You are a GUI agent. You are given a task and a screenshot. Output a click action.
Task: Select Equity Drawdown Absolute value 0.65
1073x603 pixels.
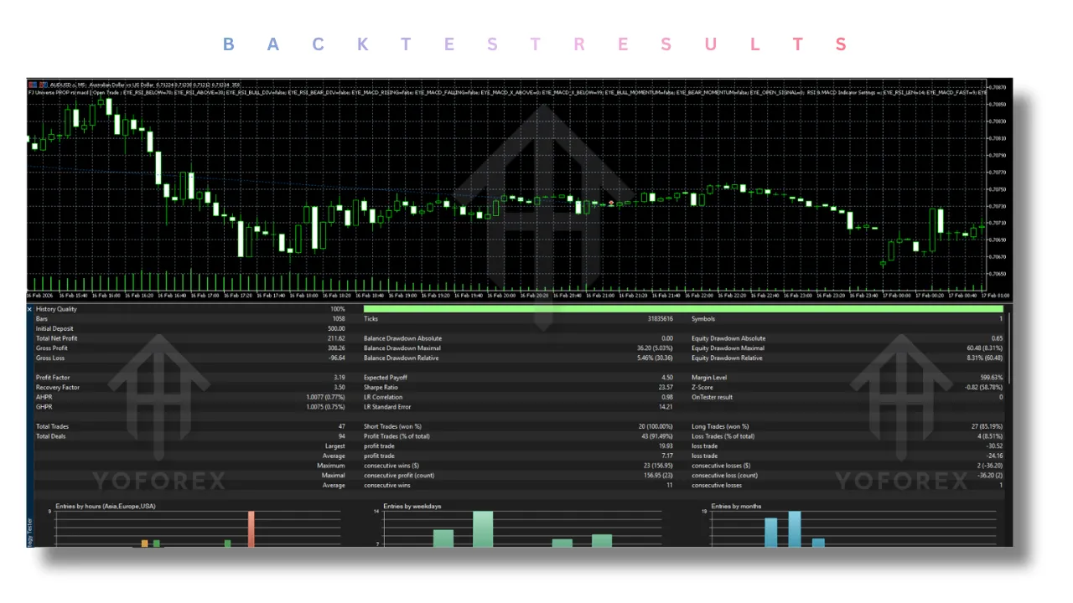(x=996, y=338)
